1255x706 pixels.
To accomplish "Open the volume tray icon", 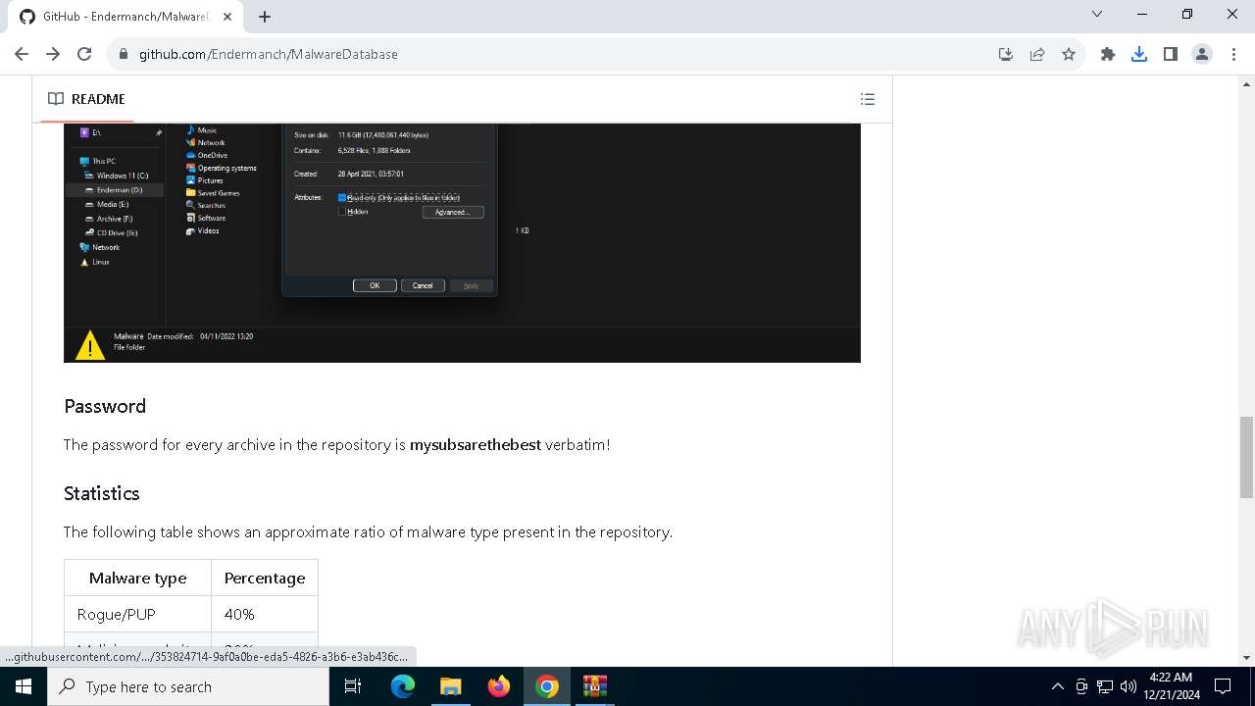I will pyautogui.click(x=1129, y=686).
